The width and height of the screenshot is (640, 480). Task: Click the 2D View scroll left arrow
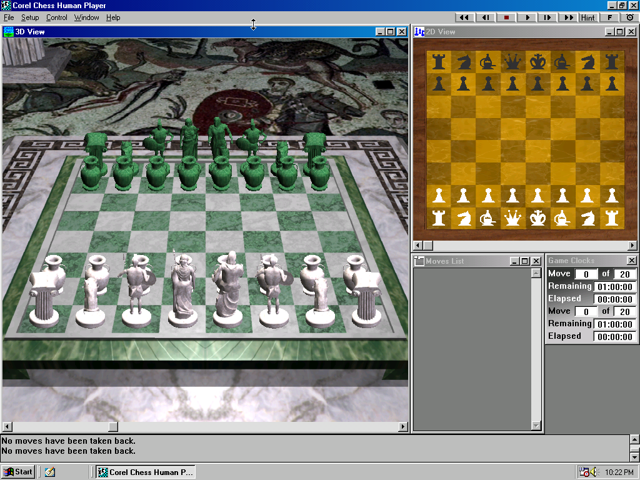click(418, 245)
